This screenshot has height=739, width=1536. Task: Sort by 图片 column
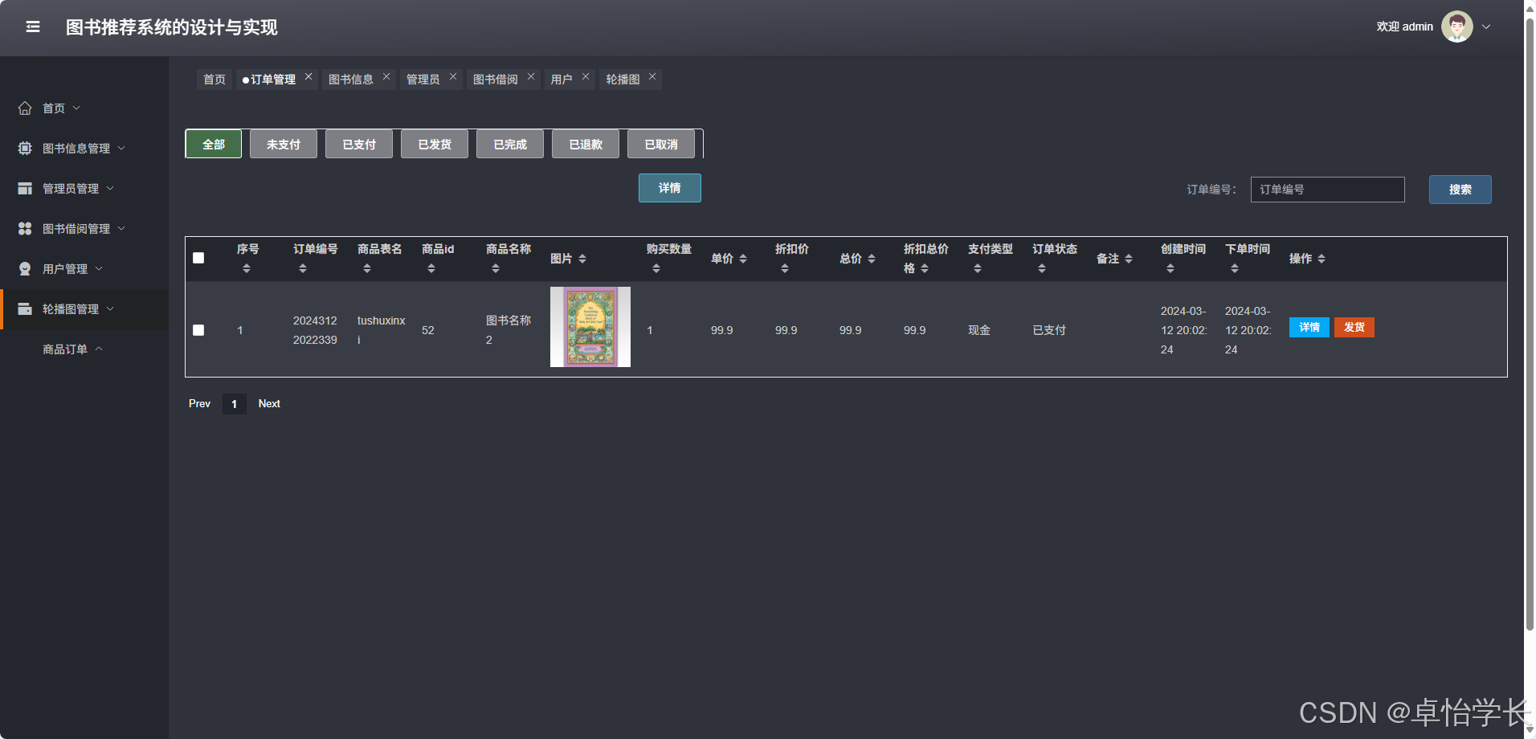(x=582, y=259)
